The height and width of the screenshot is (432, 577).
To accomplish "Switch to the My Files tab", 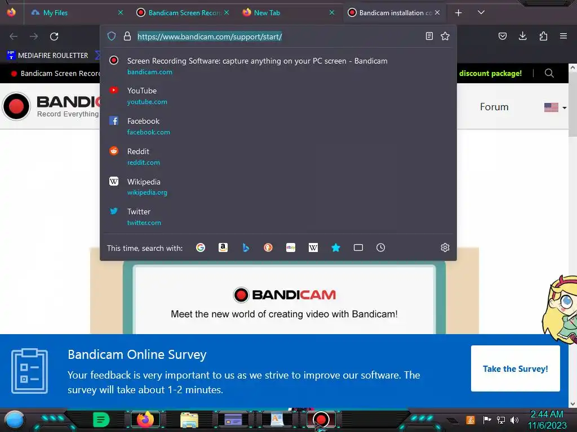I will coord(76,13).
